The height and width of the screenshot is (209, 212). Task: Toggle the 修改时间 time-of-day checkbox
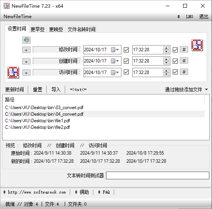[x=175, y=50]
